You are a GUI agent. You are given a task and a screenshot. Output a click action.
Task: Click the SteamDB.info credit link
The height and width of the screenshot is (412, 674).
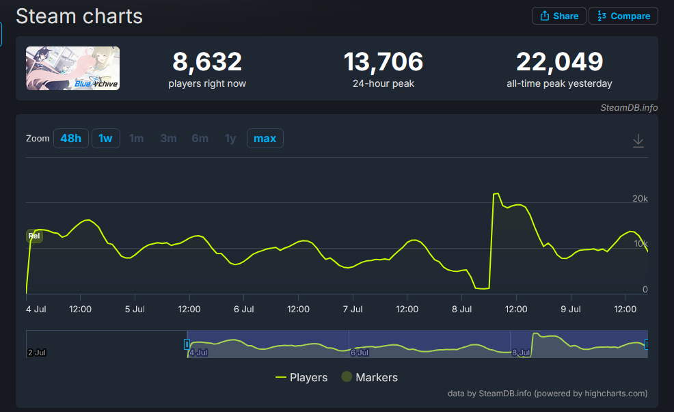click(629, 107)
